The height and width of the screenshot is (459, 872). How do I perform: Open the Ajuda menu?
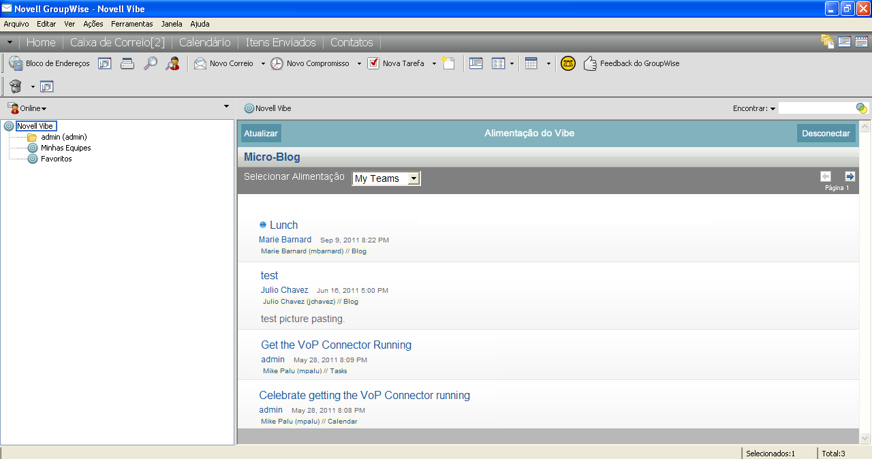tap(200, 24)
